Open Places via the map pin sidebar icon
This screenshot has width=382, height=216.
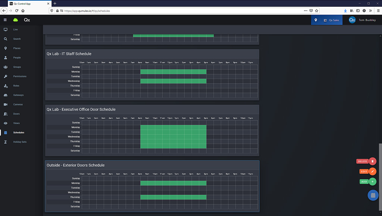point(6,48)
